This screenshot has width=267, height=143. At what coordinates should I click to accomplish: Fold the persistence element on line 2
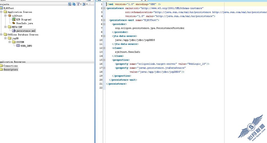click(x=104, y=8)
